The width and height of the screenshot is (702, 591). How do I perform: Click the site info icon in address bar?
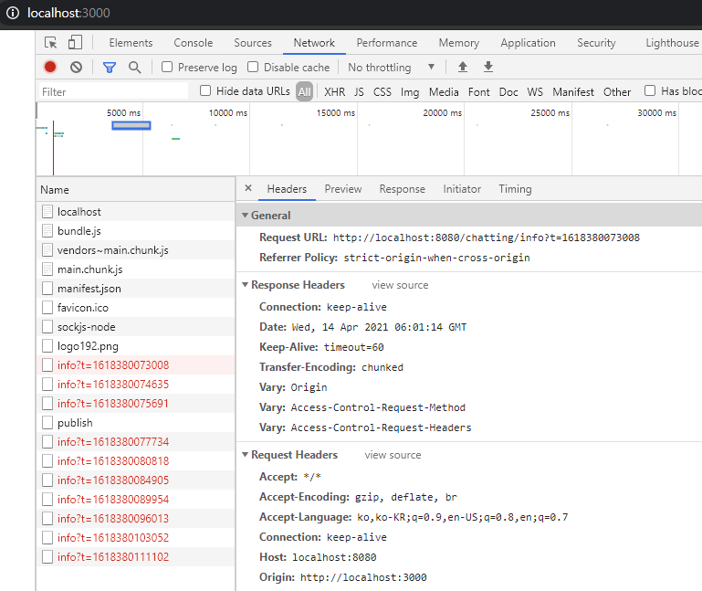13,13
